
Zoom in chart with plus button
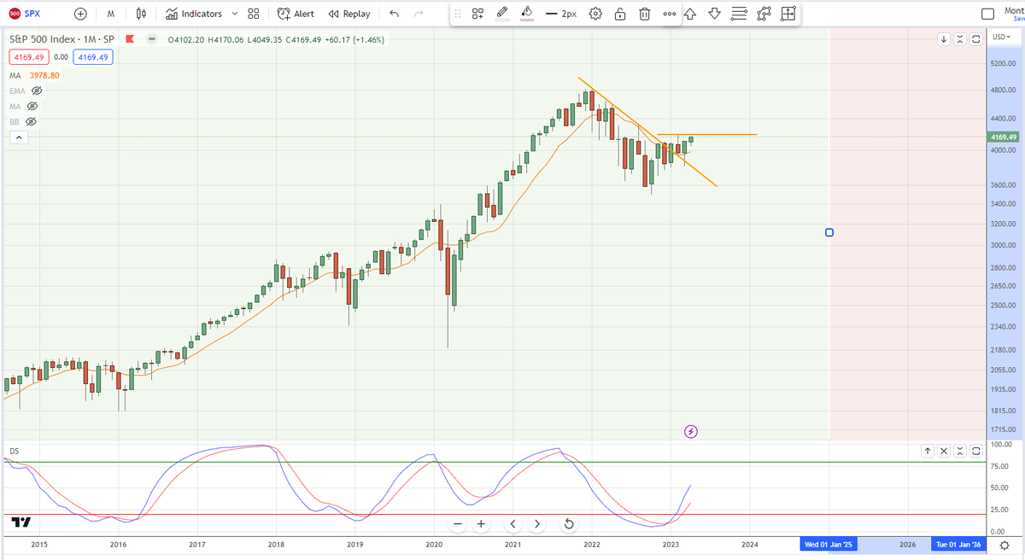(482, 523)
